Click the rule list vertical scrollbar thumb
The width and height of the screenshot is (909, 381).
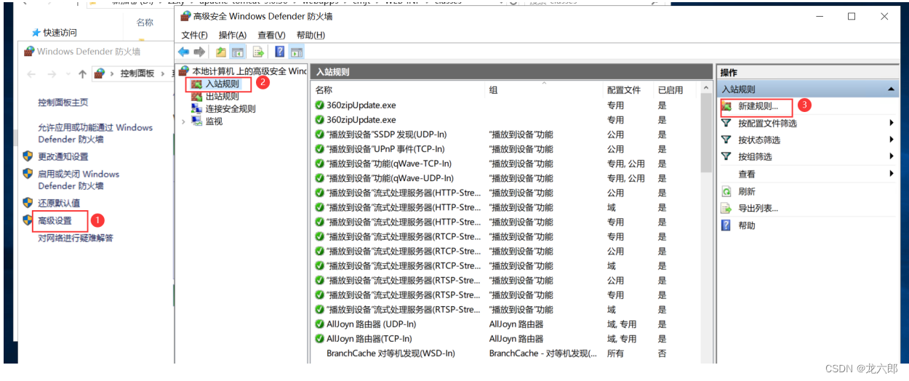(706, 133)
